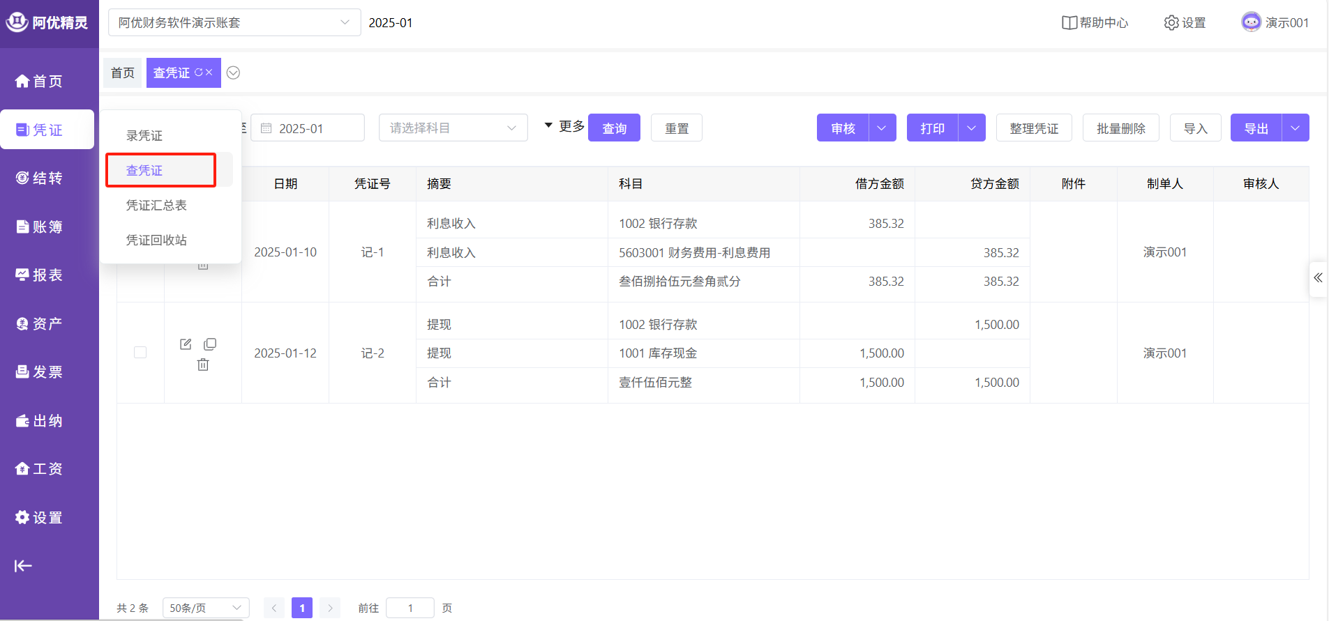Open the 50条/页 page size selector

[205, 608]
